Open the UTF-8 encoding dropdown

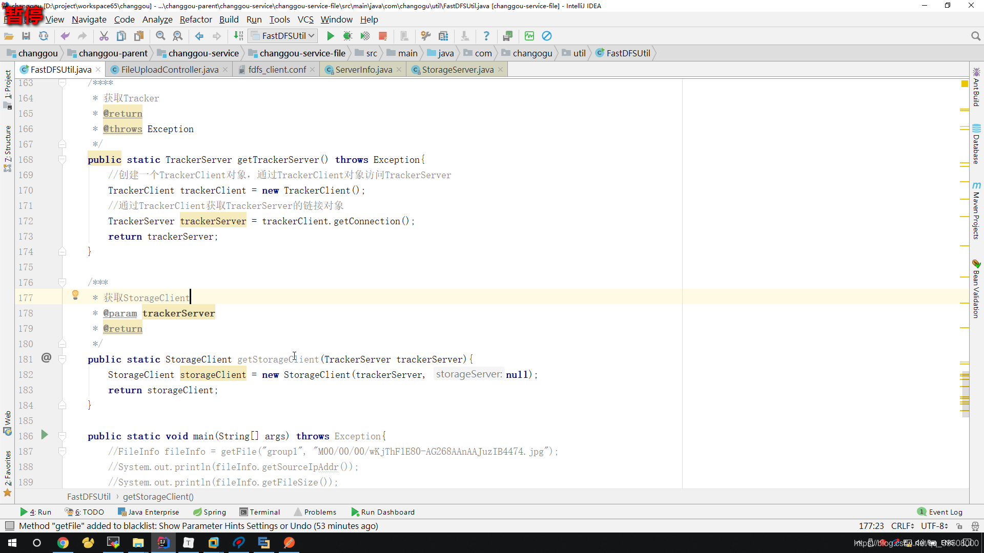tap(934, 526)
